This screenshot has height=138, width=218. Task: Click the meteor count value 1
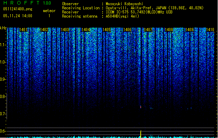click(49, 16)
